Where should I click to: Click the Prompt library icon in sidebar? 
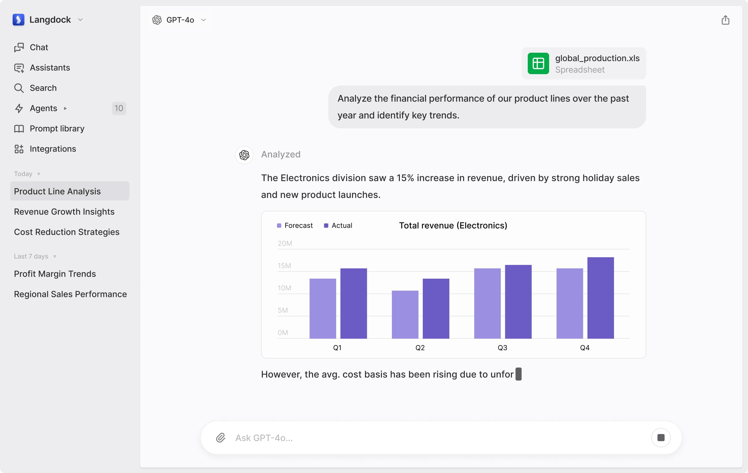(19, 128)
